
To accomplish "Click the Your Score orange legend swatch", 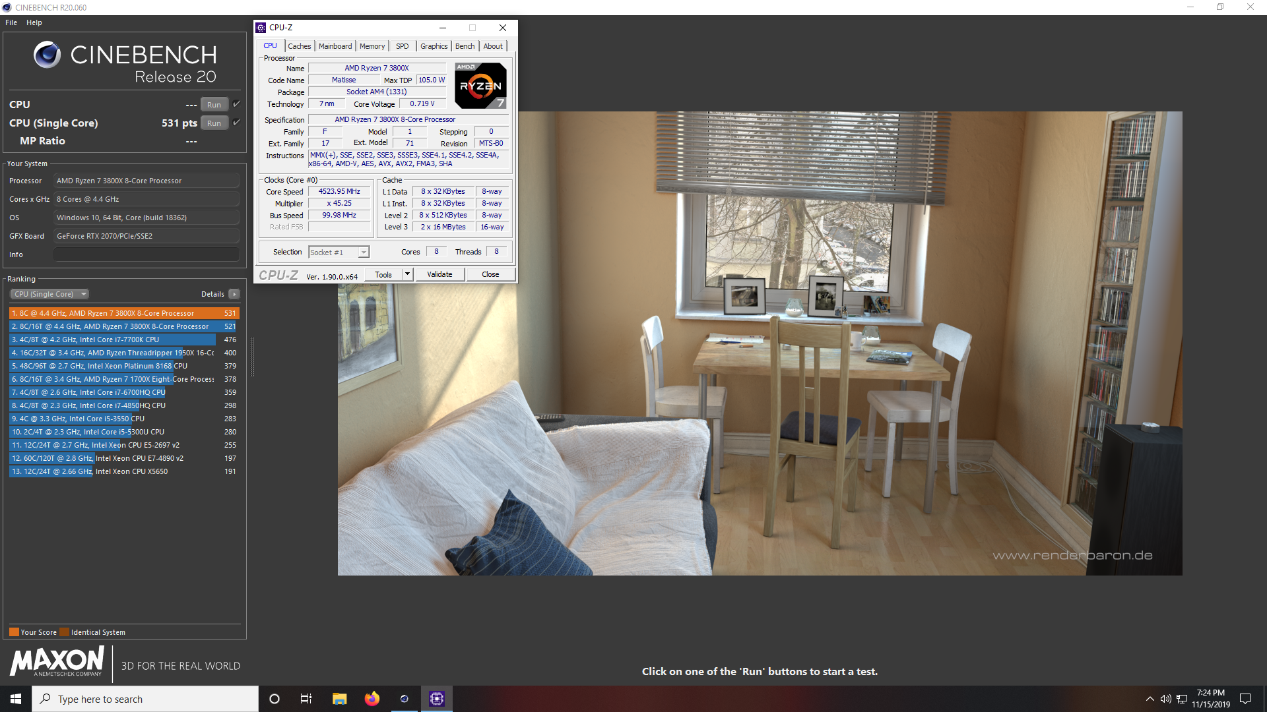I will click(14, 632).
